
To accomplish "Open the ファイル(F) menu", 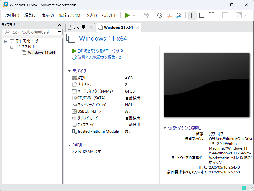I will click(x=11, y=15).
